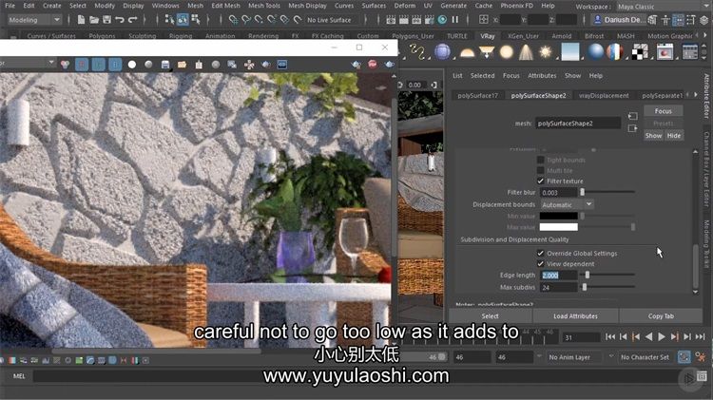Toggle the Attribute Editor panel icon top right

click(678, 20)
